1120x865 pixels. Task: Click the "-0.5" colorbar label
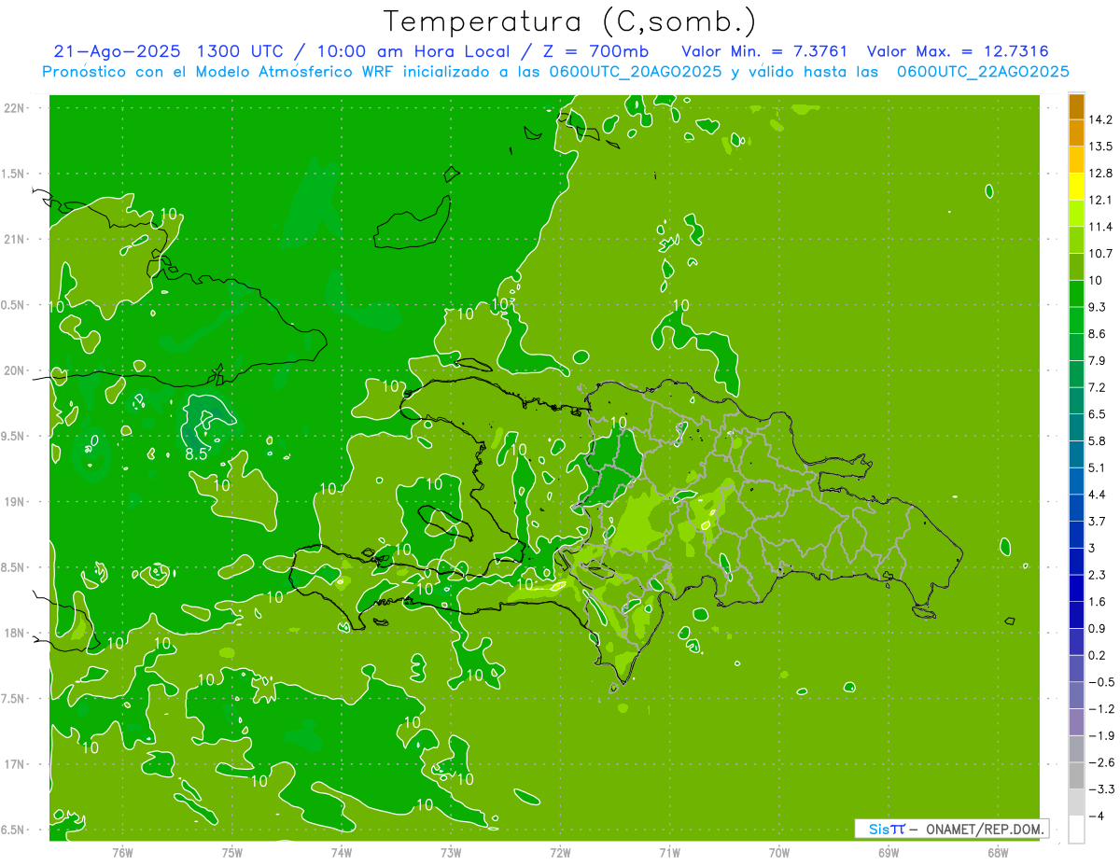1101,682
